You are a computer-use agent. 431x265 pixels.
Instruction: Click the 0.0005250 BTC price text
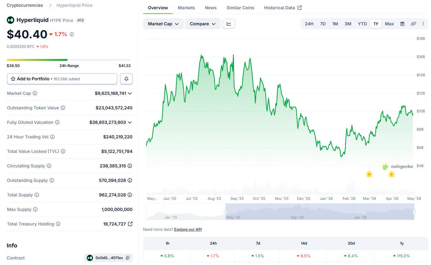coord(20,47)
